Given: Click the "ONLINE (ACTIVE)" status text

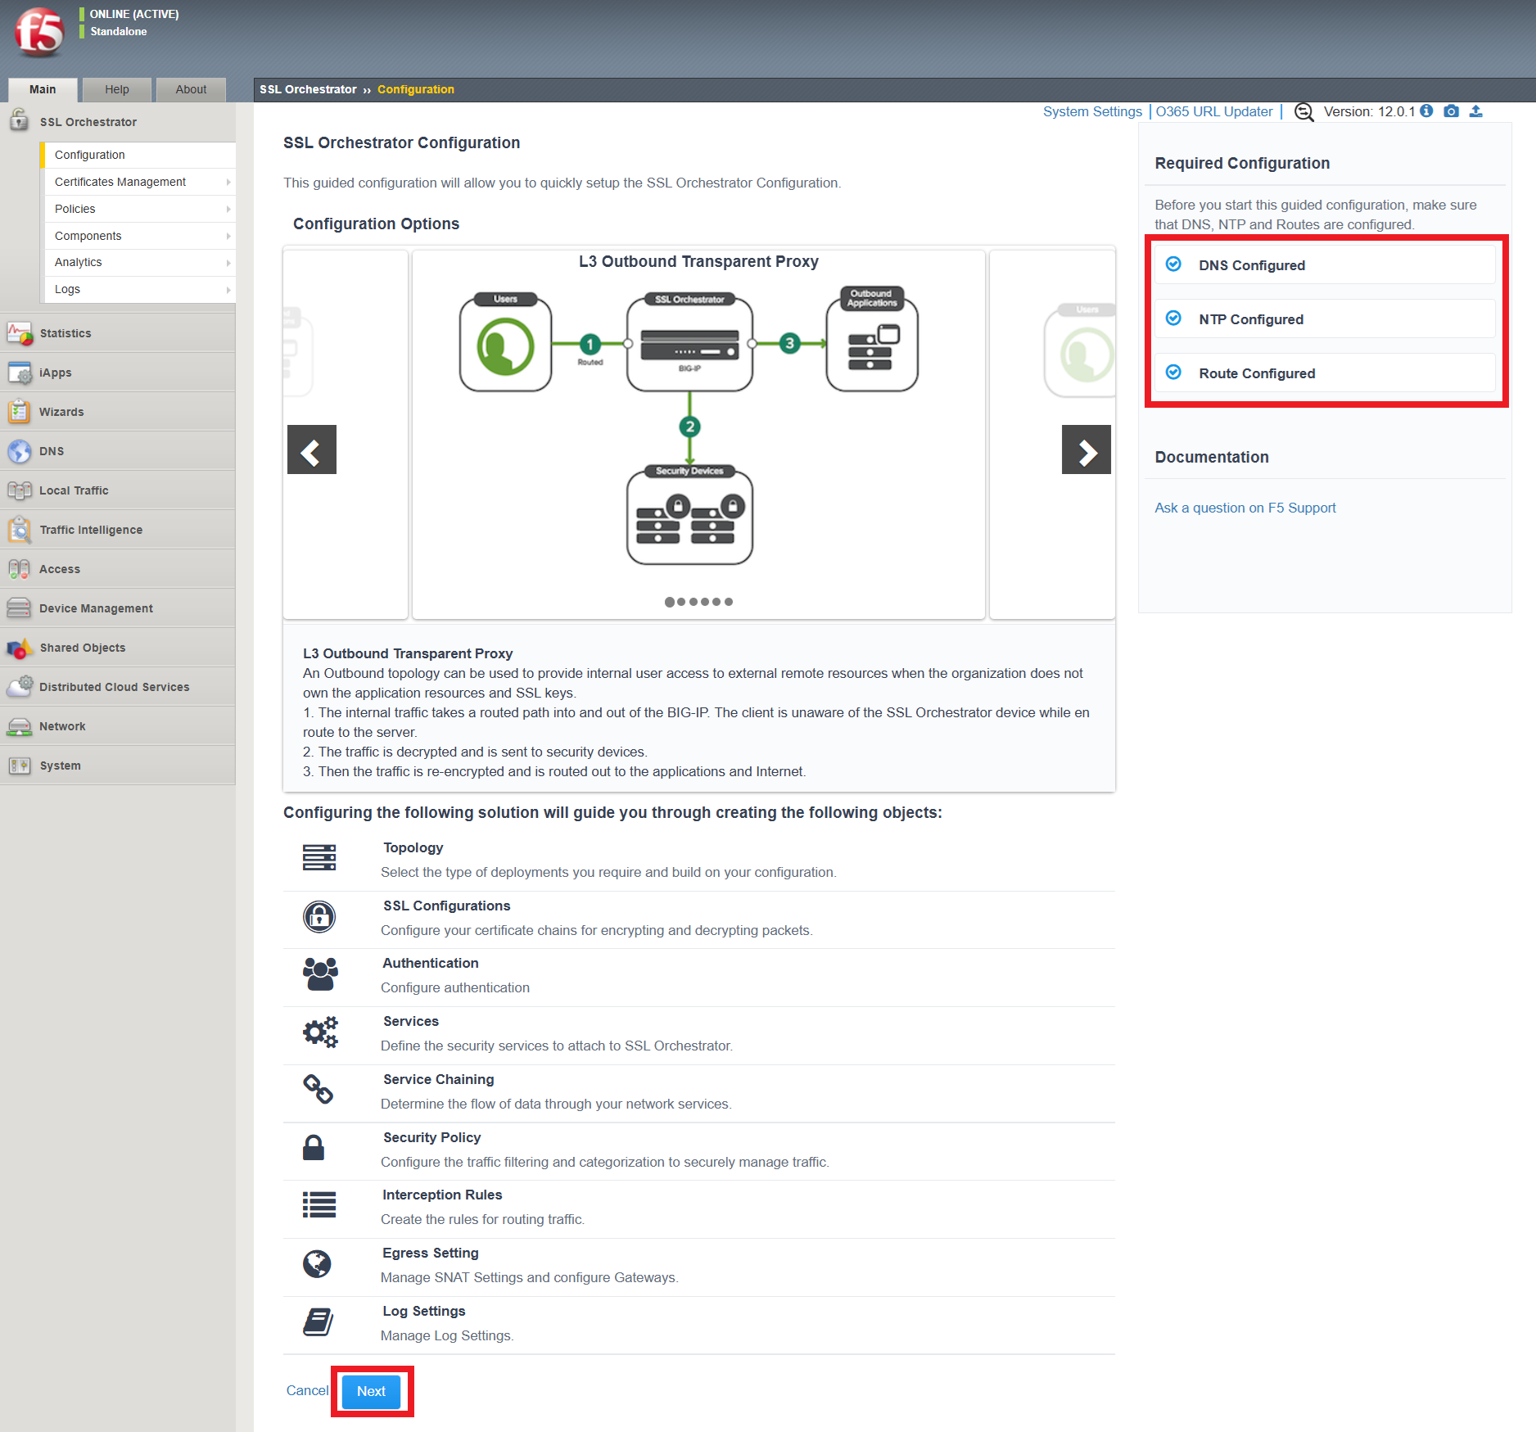Looking at the screenshot, I should click(x=134, y=14).
